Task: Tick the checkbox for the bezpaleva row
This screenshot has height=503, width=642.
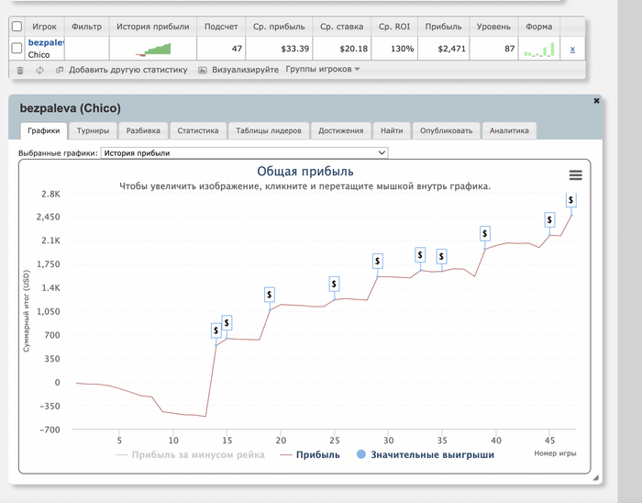Action: [x=17, y=48]
